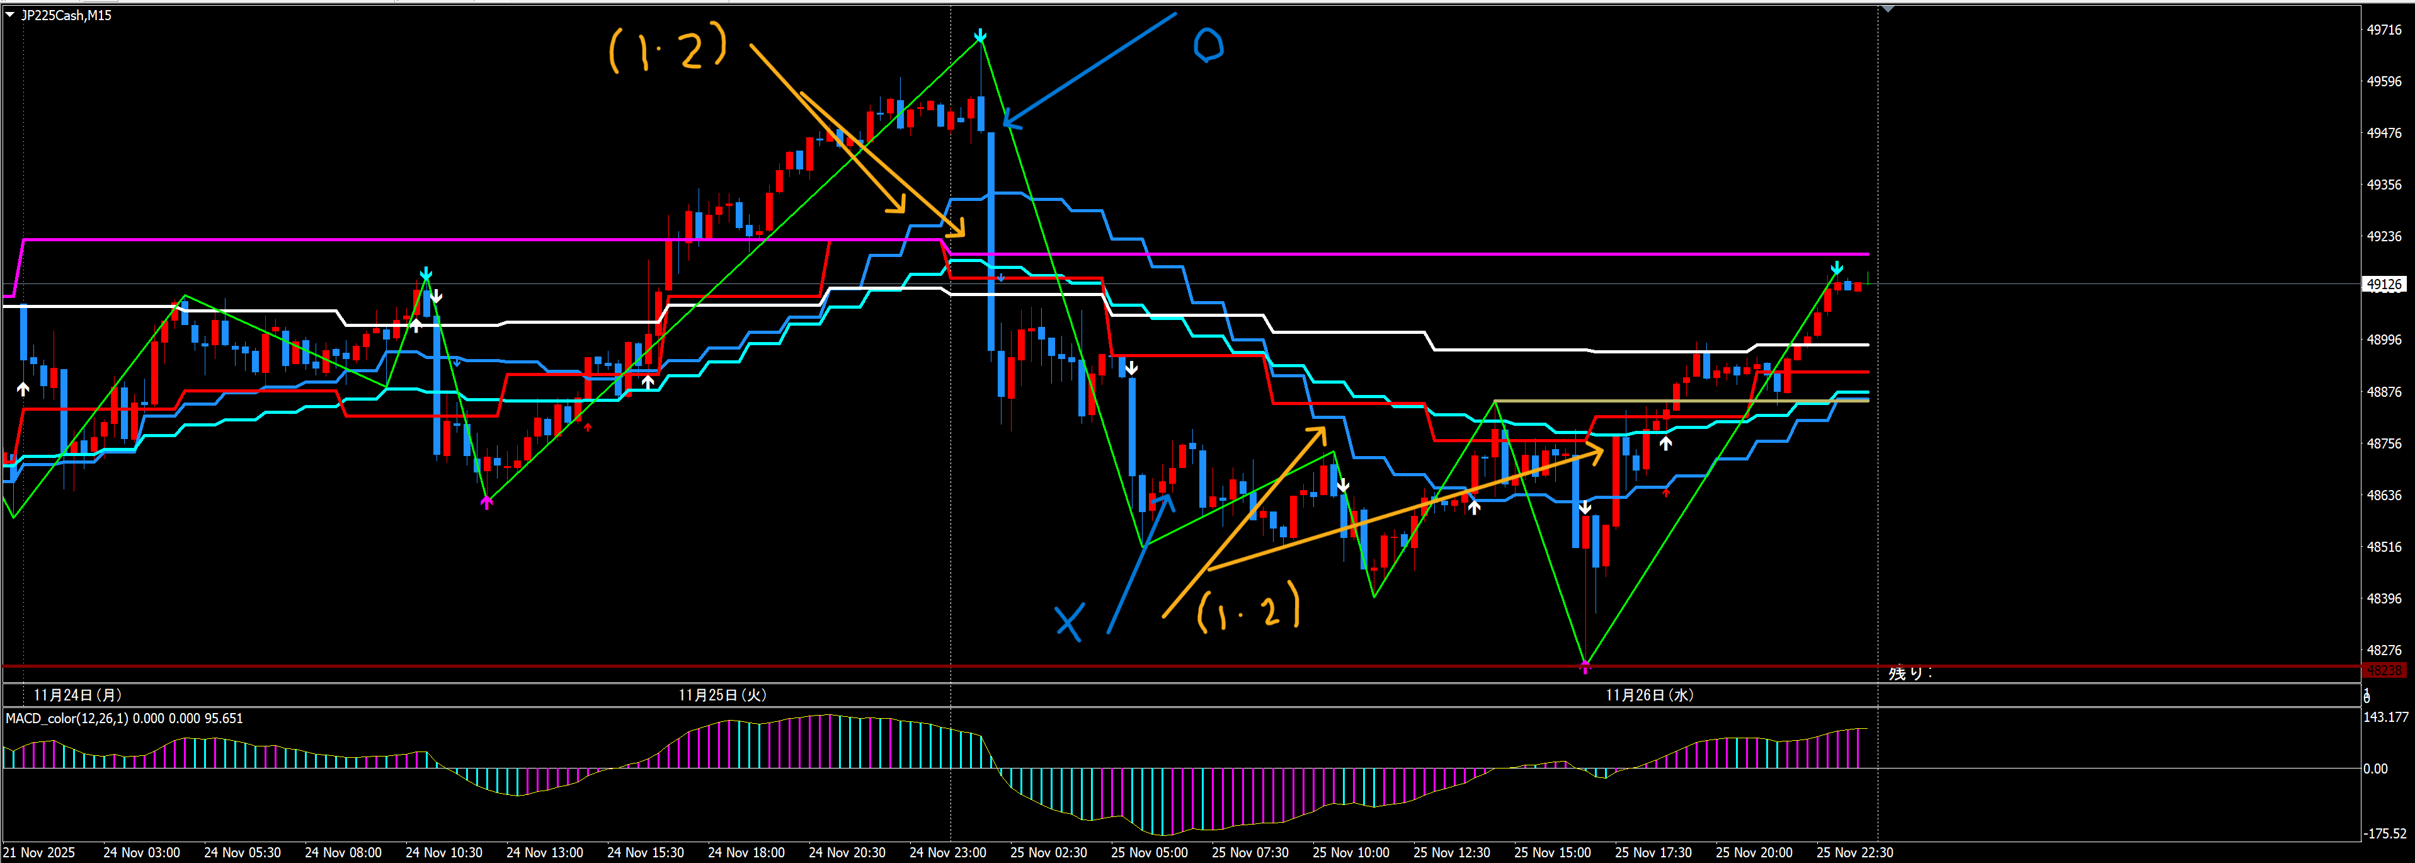Click the red 48238 price level label
Image resolution: width=2415 pixels, height=863 pixels.
pyautogui.click(x=2383, y=670)
